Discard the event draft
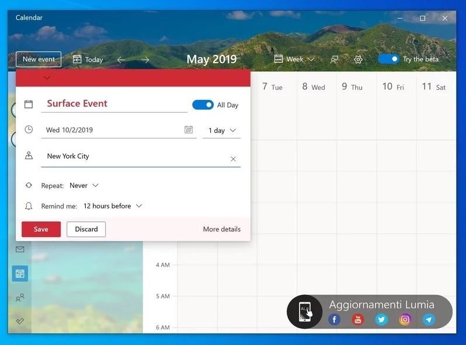The height and width of the screenshot is (345, 466). 86,229
